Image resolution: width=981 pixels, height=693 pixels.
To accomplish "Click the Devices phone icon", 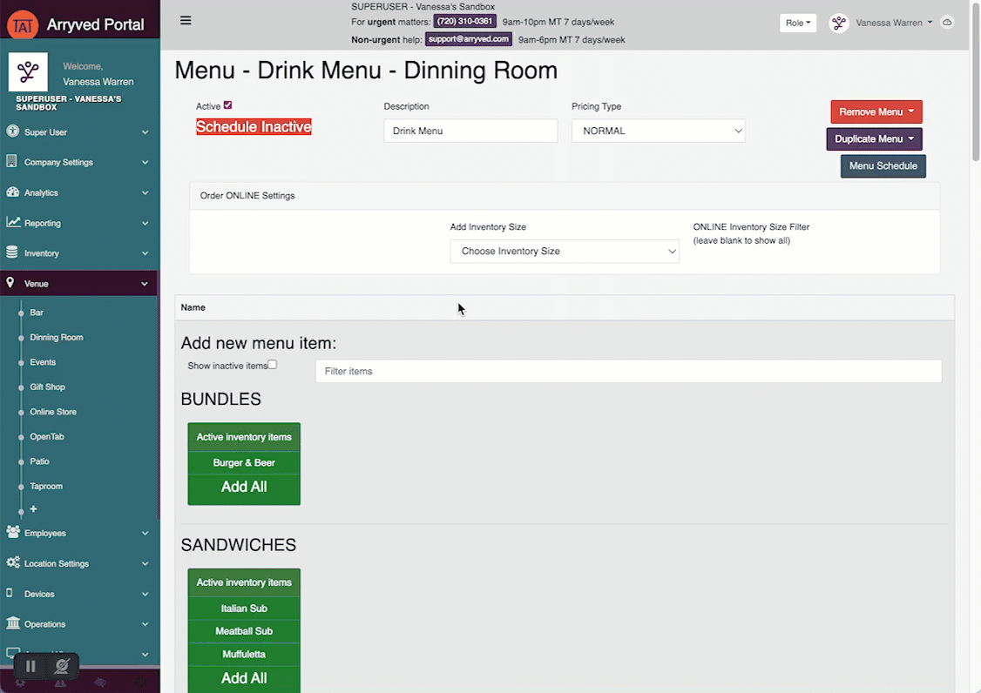I will (x=9, y=593).
